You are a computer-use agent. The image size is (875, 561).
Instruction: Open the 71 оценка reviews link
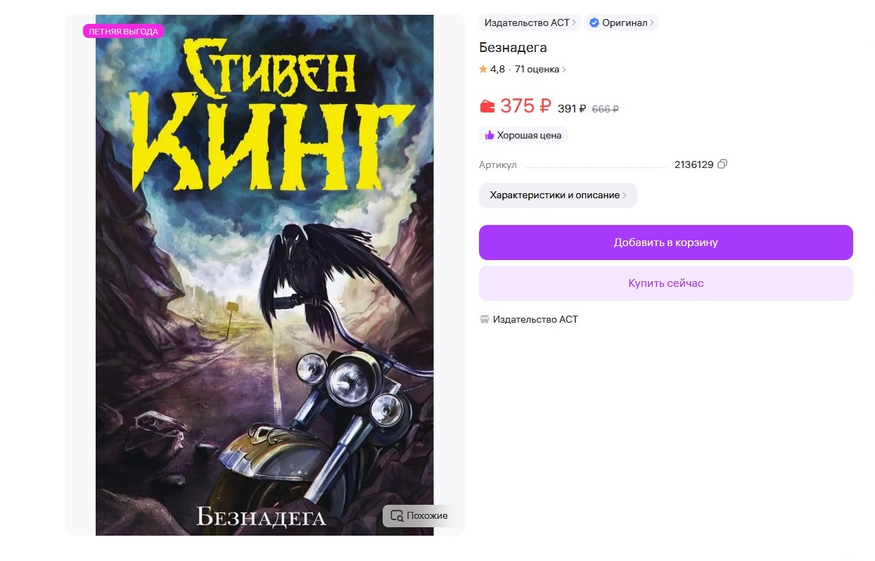tap(540, 69)
